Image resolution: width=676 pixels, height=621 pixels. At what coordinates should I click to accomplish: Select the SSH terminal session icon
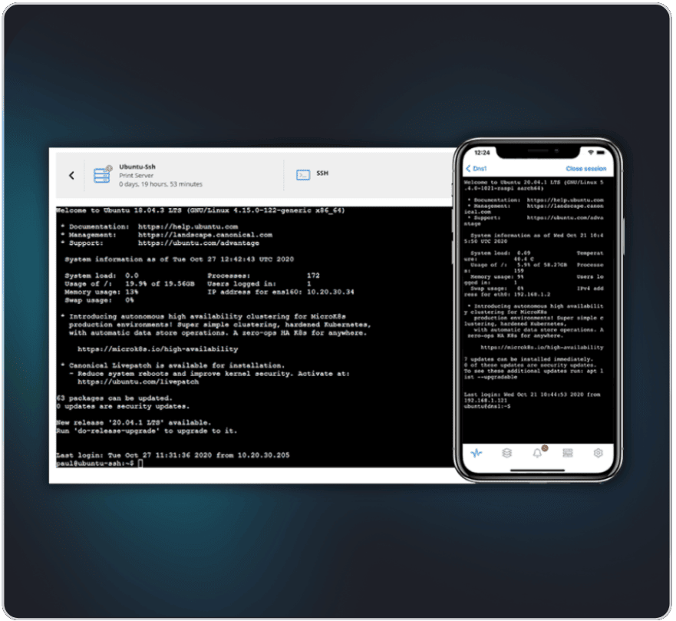(x=304, y=173)
